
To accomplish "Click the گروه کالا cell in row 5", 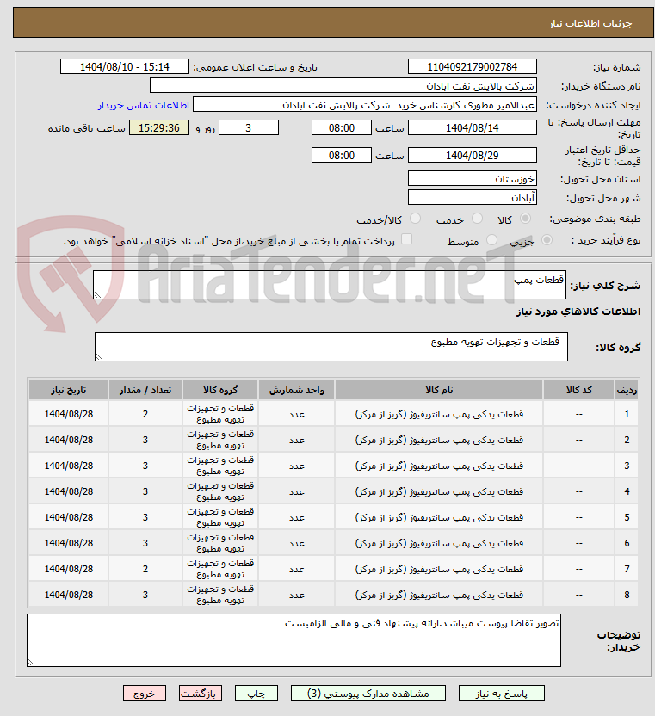I will pos(220,517).
